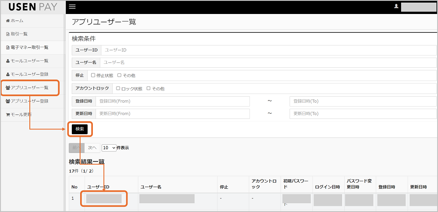Click the 次へ pagination button
This screenshot has width=438, height=212.
[91, 148]
